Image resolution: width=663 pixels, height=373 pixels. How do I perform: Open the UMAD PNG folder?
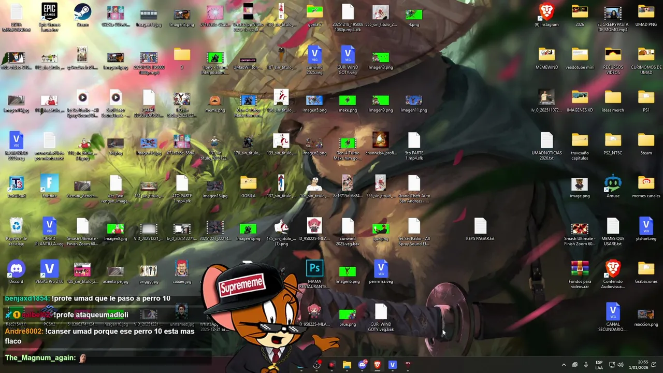point(646,16)
